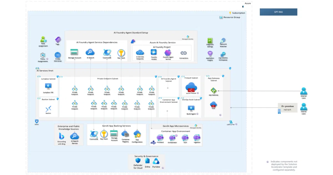Select the Grounding with Bing icon
The width and height of the screenshot is (333, 175).
[62, 136]
